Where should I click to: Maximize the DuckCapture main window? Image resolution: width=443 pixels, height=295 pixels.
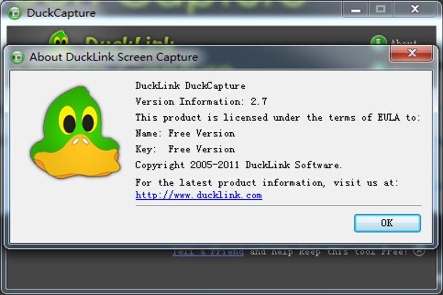[x=380, y=9]
